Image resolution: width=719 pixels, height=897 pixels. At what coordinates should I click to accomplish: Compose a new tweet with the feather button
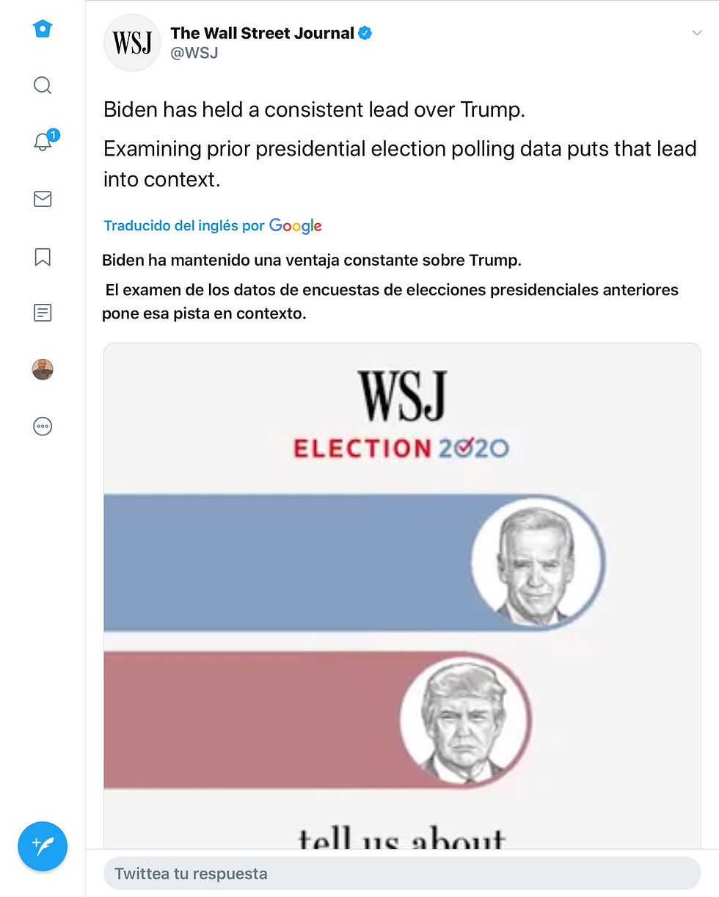(x=43, y=846)
